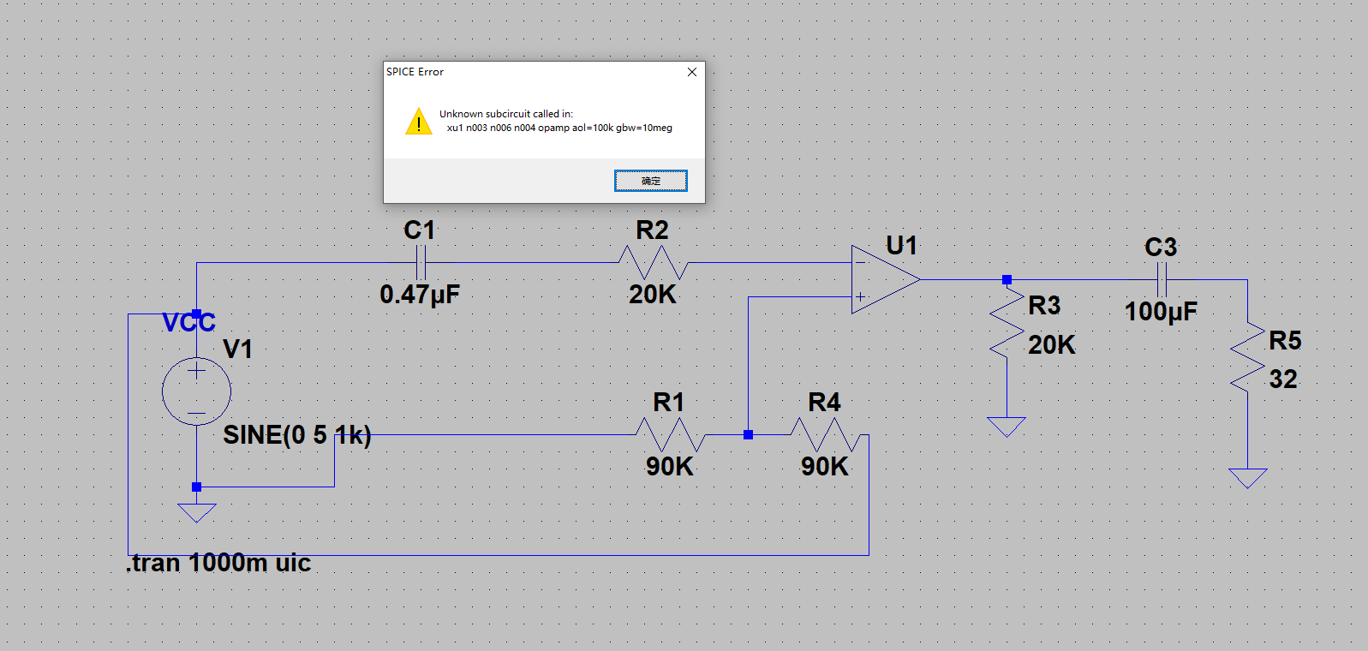Click the U1 reference label
1368x651 pixels.
pyautogui.click(x=902, y=246)
